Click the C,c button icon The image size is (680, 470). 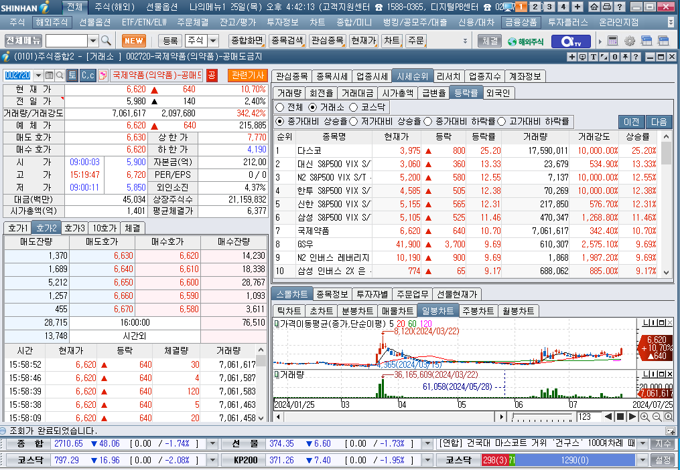click(88, 76)
